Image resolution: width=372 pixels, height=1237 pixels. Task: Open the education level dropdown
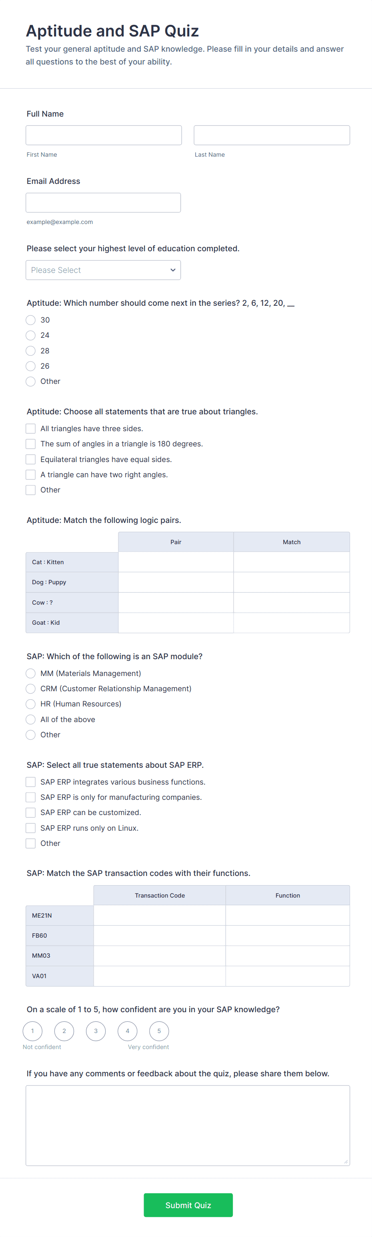point(103,270)
